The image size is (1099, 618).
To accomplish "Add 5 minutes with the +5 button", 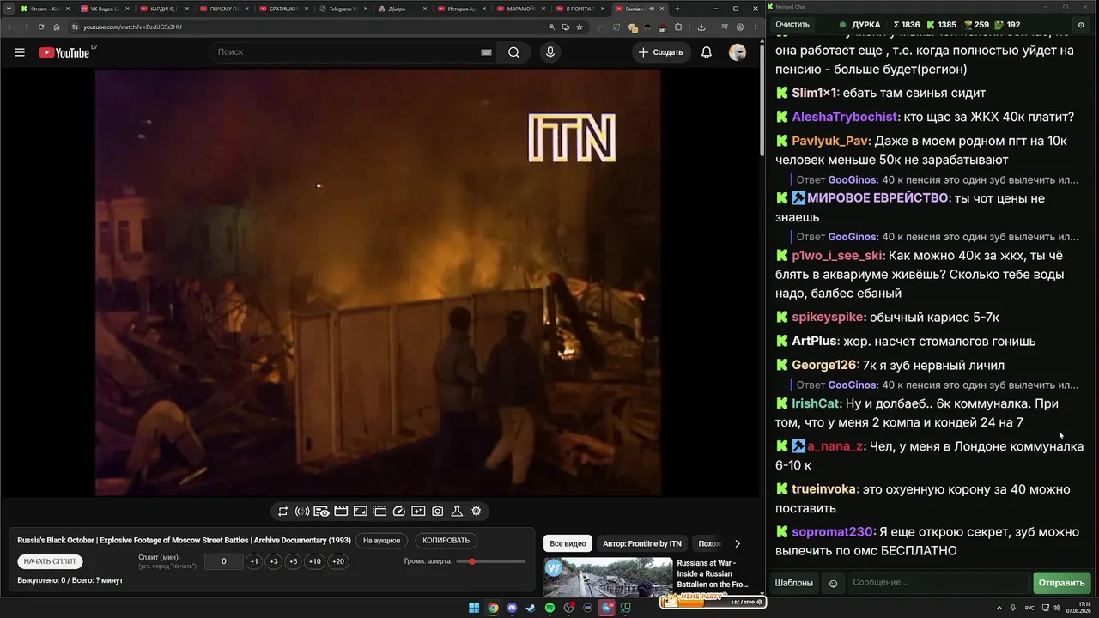I will tap(294, 561).
